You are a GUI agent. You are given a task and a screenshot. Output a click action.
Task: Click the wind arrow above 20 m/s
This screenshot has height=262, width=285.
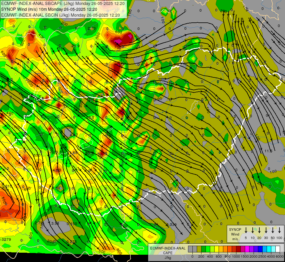pyautogui.click(x=259, y=230)
